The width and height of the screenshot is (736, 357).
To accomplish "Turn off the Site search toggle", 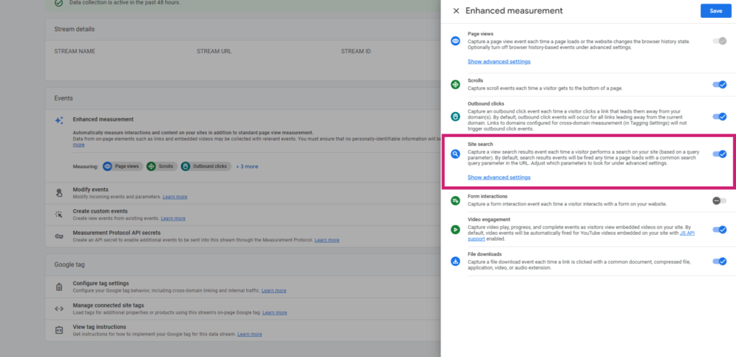I will tap(719, 154).
